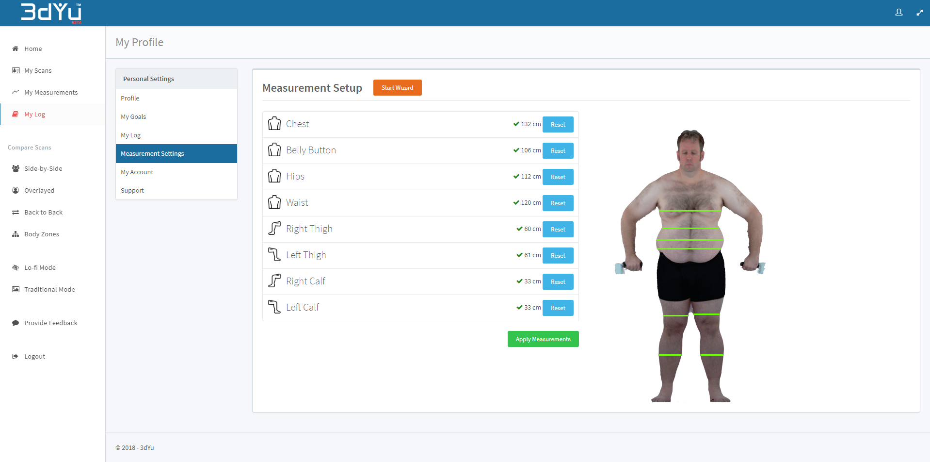The image size is (930, 462).
Task: Open the My Goals settings tab
Action: click(133, 116)
